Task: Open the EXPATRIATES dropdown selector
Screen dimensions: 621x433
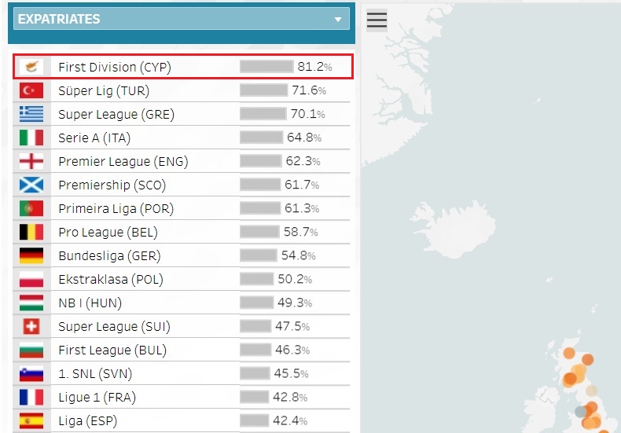Action: (x=182, y=19)
